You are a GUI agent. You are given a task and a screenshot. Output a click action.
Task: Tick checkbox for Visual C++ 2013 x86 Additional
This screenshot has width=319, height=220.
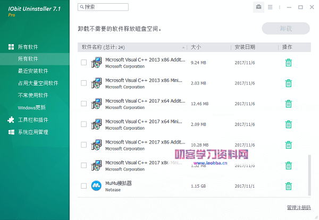[83, 62]
